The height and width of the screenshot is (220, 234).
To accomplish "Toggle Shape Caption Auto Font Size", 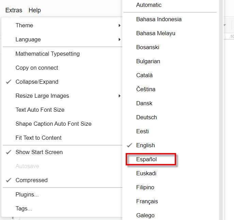I will (x=53, y=124).
